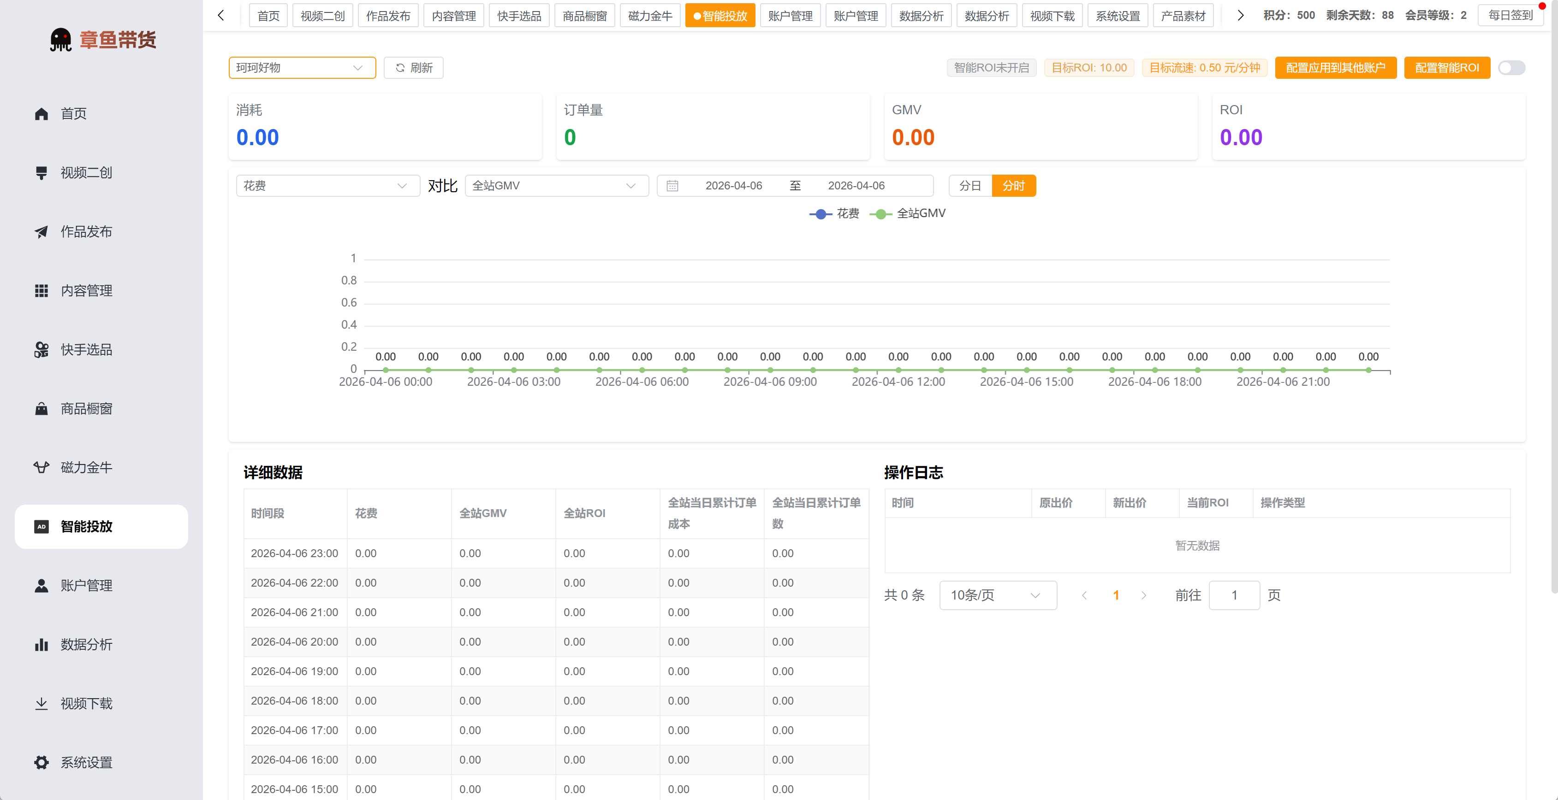1558x800 pixels.
Task: Click the 目标流速 0.50 元/分钟 tag
Action: point(1204,68)
